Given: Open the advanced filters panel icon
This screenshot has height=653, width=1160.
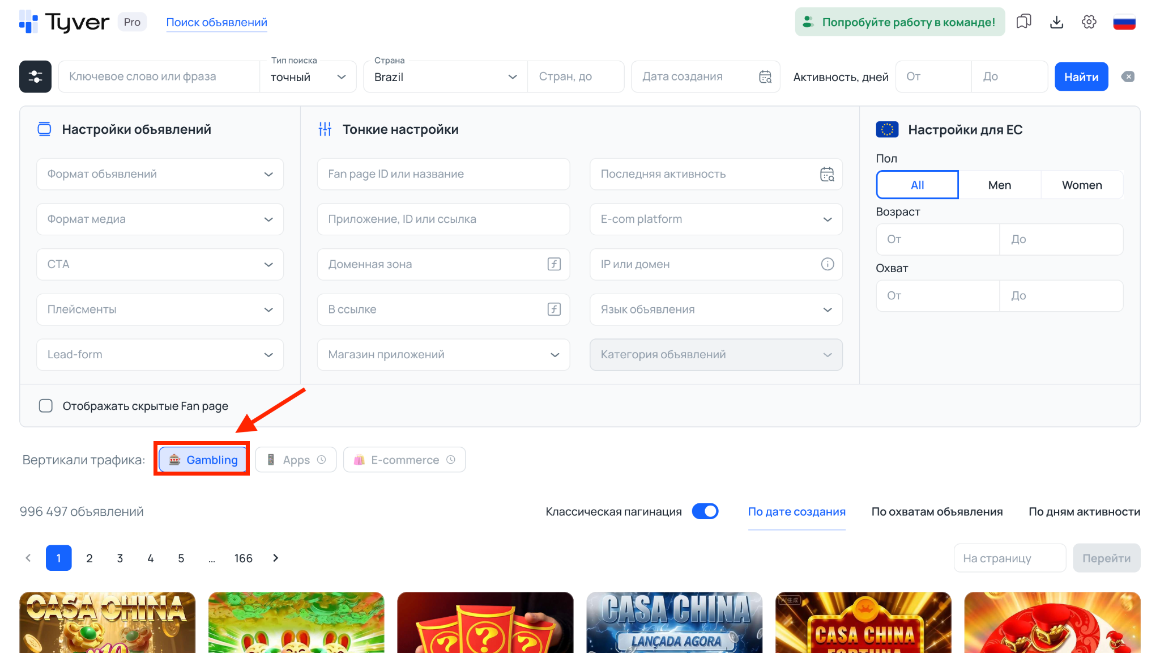Looking at the screenshot, I should click(35, 76).
